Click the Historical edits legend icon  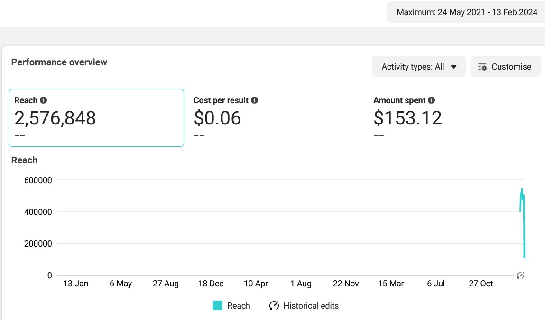(274, 306)
